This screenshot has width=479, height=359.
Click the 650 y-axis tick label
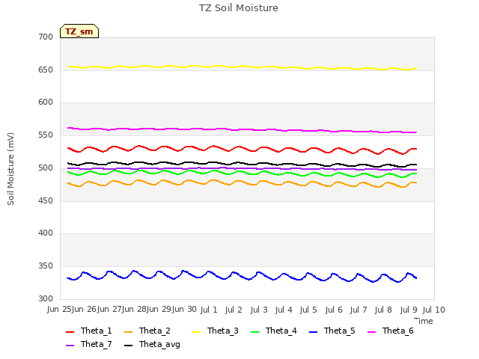46,70
